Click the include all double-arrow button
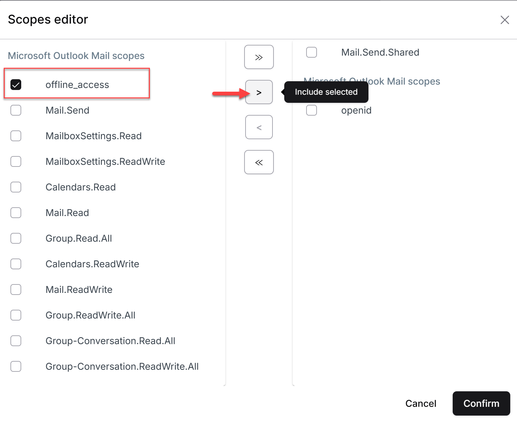517x424 pixels. pos(259,57)
